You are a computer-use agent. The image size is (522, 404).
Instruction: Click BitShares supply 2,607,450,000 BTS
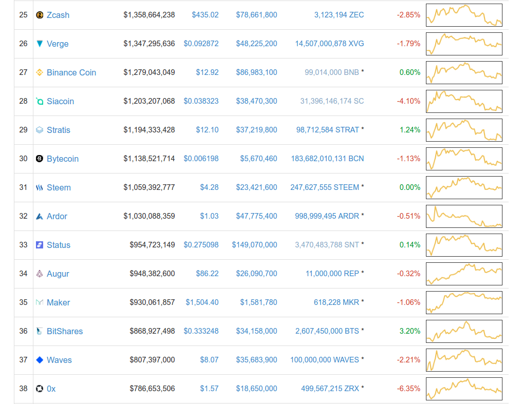tap(327, 331)
